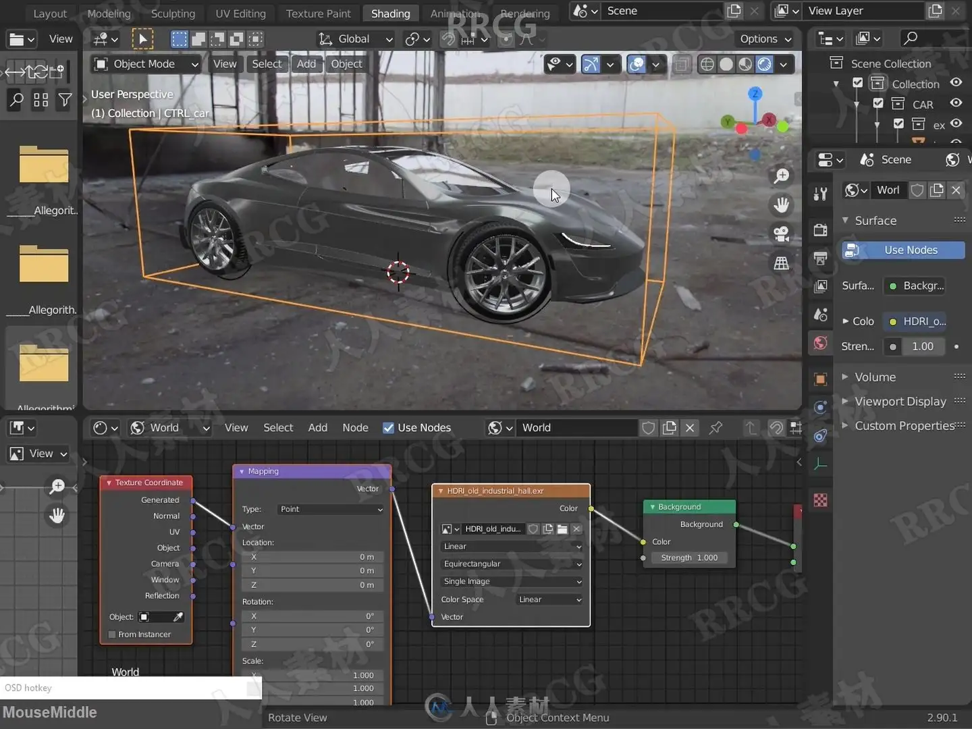Collapse the Surface panel

pos(875,221)
